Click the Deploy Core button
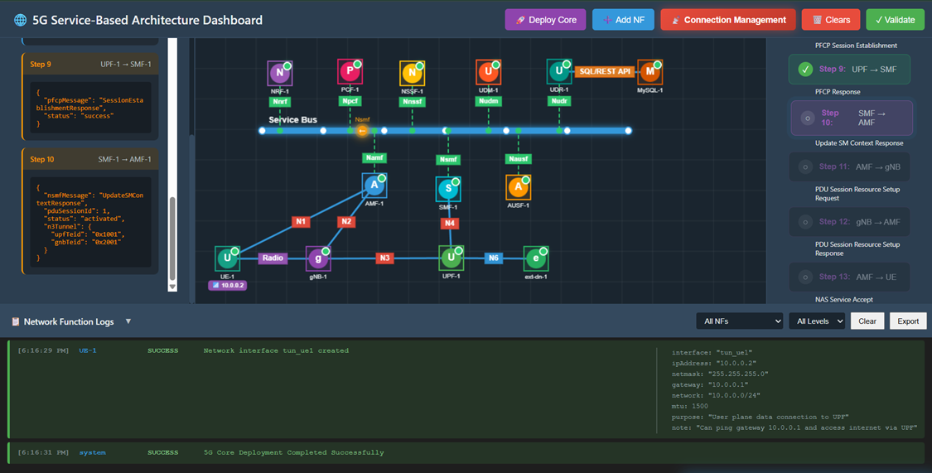This screenshot has height=473, width=932. (545, 20)
